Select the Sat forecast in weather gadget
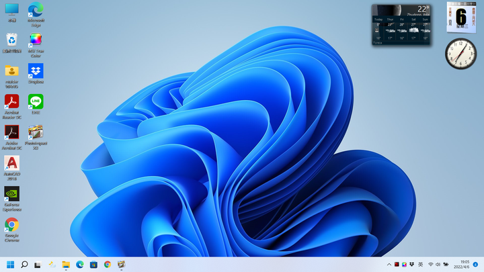Screen dimensions: 484x272 [x=413, y=28]
